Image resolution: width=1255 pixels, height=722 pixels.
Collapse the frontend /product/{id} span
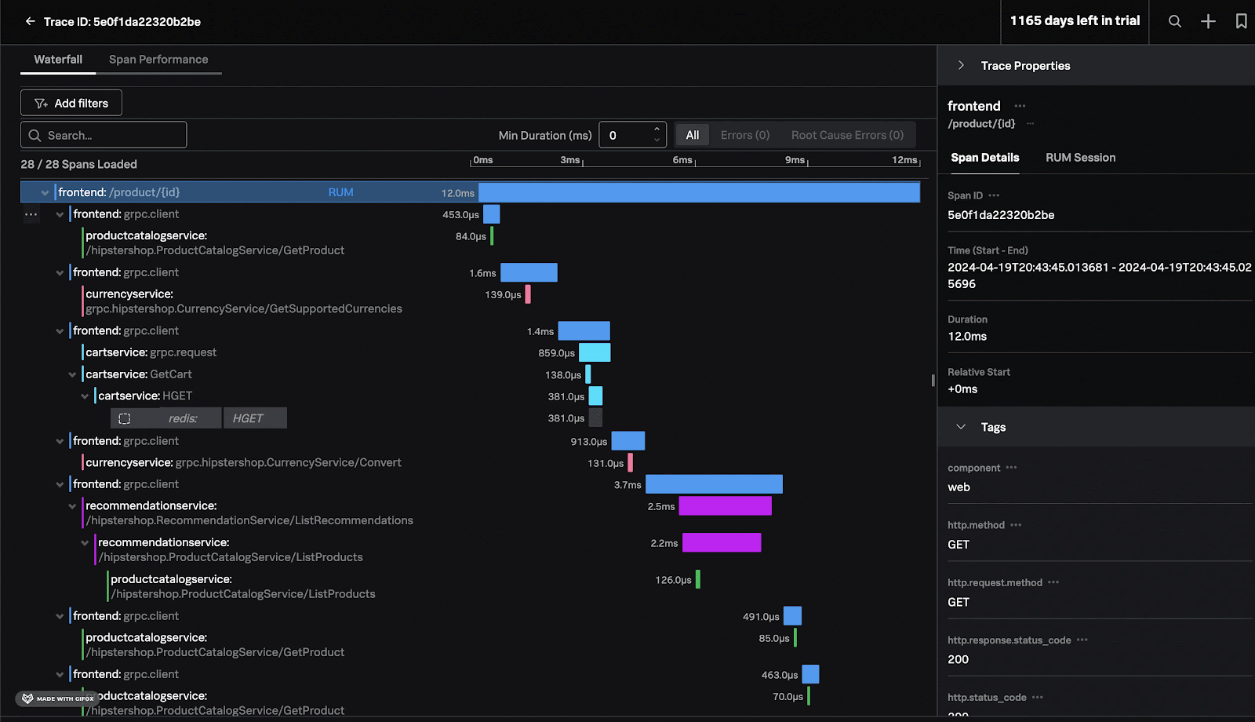(x=45, y=191)
